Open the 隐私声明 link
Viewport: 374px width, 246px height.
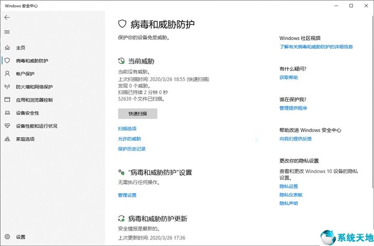289,203
